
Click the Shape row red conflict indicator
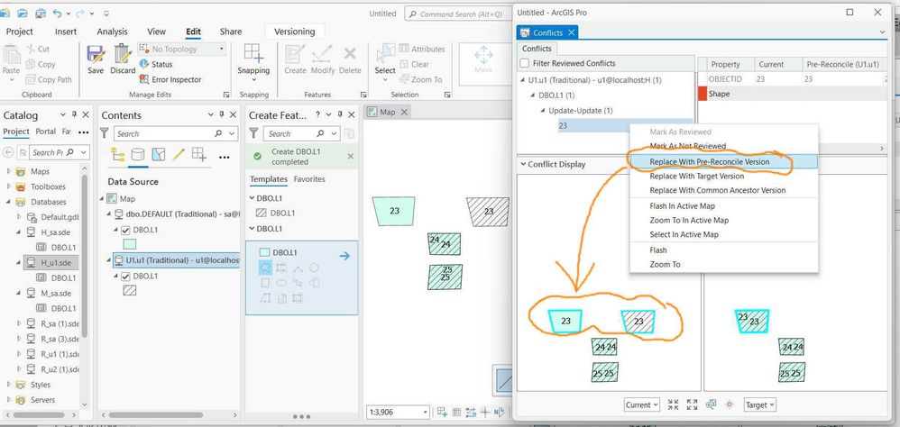[x=702, y=94]
